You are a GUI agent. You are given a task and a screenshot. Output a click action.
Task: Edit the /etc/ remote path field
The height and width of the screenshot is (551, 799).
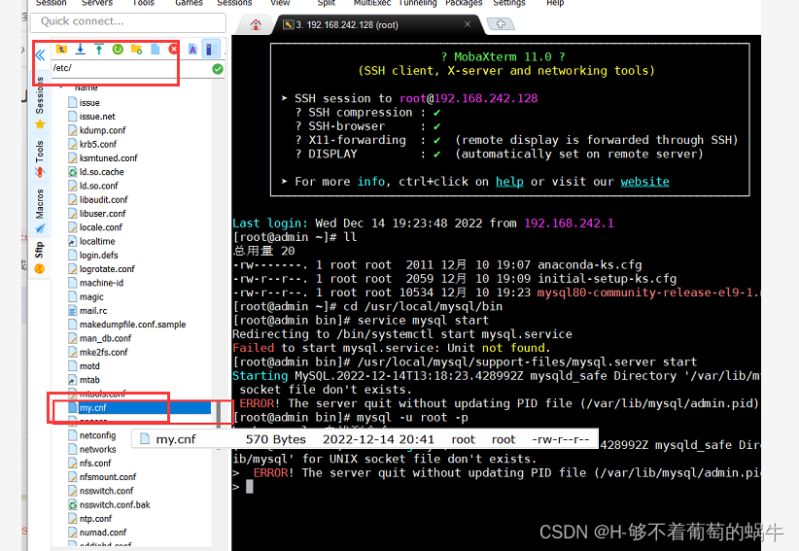tap(130, 68)
